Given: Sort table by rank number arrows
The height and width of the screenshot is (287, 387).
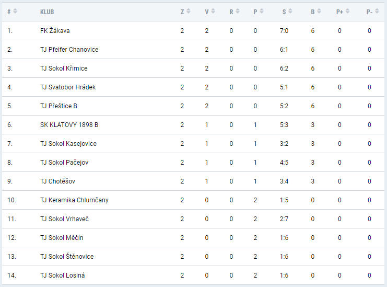Looking at the screenshot, I should tap(15, 12).
